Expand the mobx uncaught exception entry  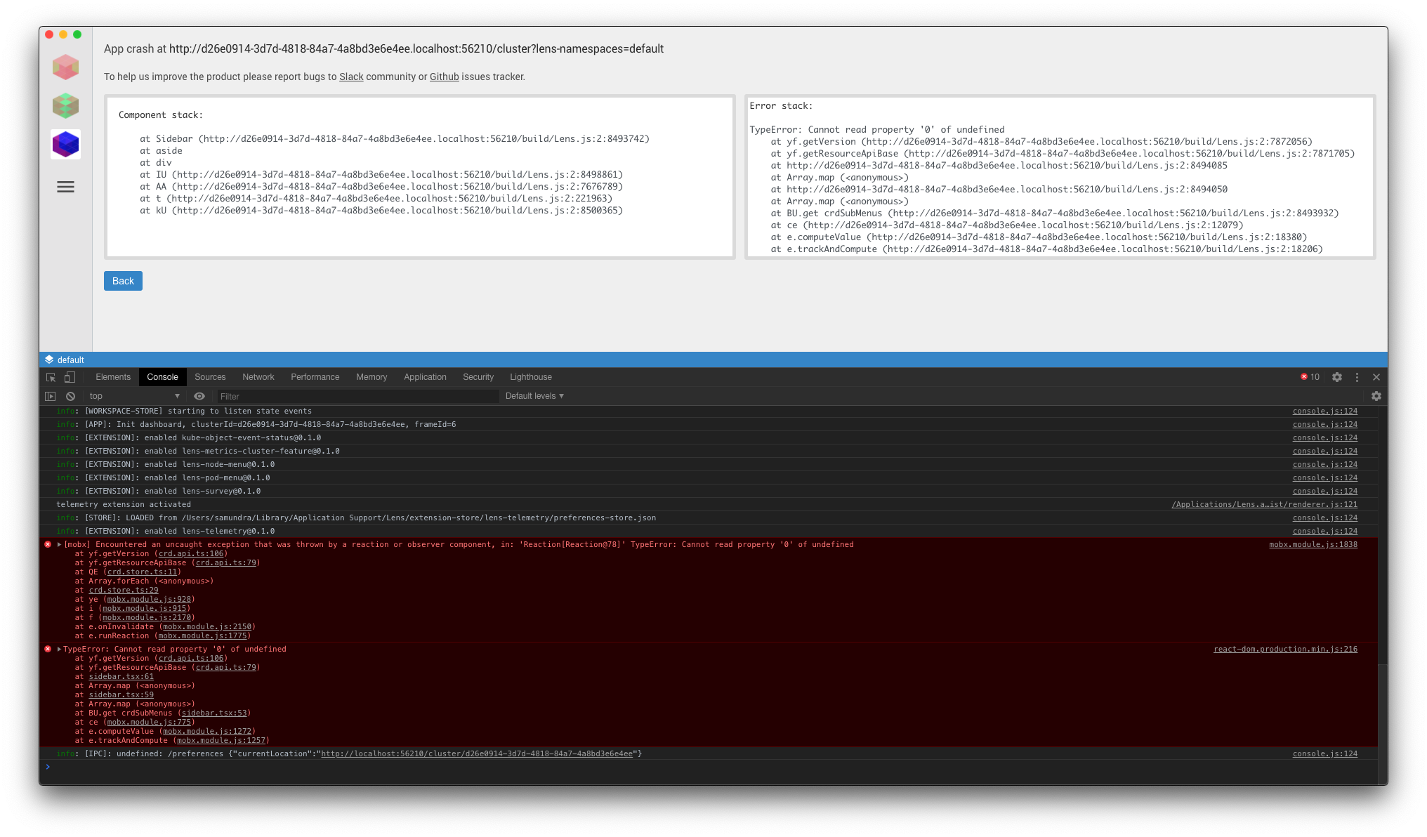(x=60, y=544)
